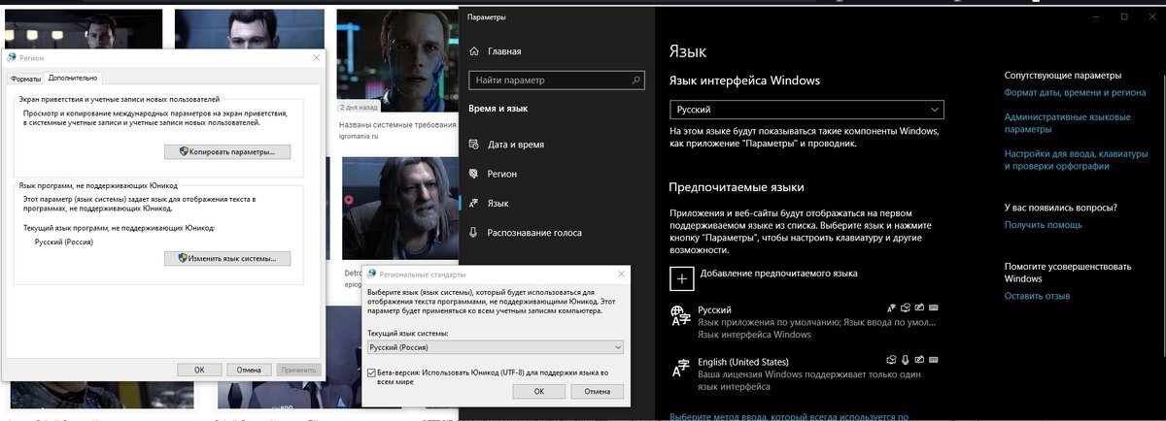Click the Найти параметр search field
Image resolution: width=1166 pixels, height=421 pixels.
click(557, 81)
